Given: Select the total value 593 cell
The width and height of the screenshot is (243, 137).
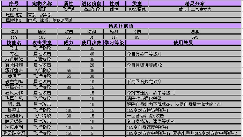Looking at the screenshot, I should pyautogui.click(x=195, y=37).
